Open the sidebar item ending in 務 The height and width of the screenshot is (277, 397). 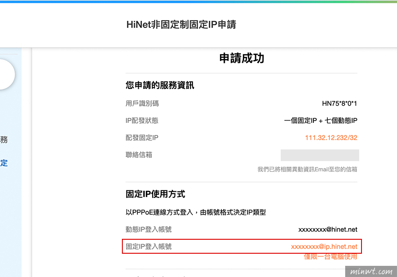(x=4, y=140)
